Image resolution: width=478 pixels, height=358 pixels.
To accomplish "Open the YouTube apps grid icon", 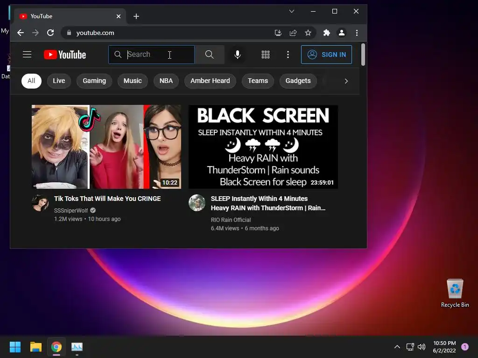I will click(266, 55).
